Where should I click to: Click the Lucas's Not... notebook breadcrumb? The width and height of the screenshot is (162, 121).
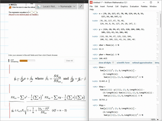(50, 6)
